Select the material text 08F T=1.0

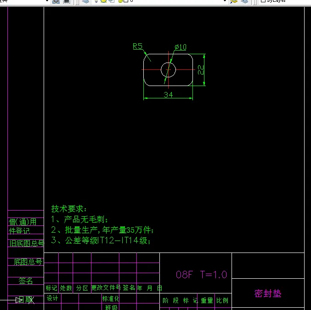pos(201,275)
